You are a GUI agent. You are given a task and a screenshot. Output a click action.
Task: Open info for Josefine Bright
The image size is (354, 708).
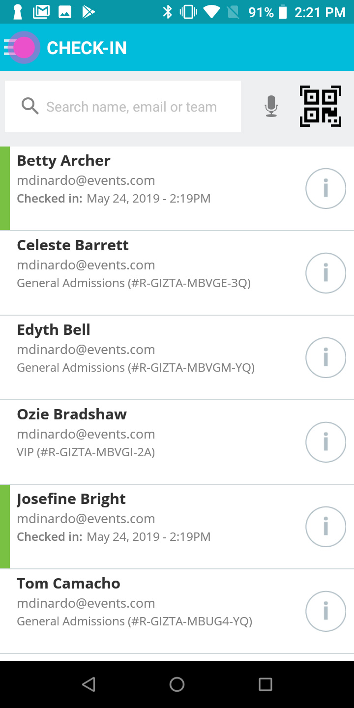click(x=325, y=527)
